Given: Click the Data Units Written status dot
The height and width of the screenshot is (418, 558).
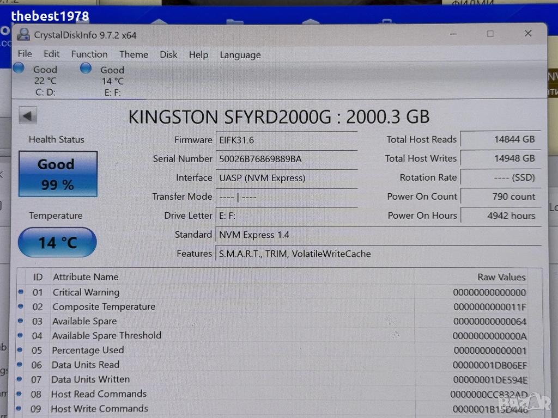Looking at the screenshot, I should (x=21, y=379).
